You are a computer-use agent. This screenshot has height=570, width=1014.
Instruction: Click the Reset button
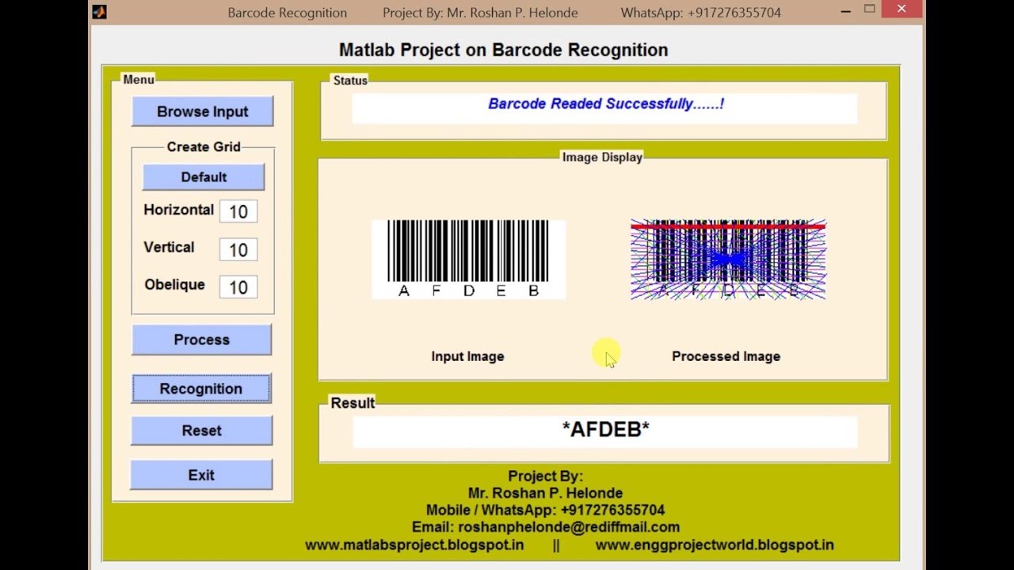pos(201,431)
